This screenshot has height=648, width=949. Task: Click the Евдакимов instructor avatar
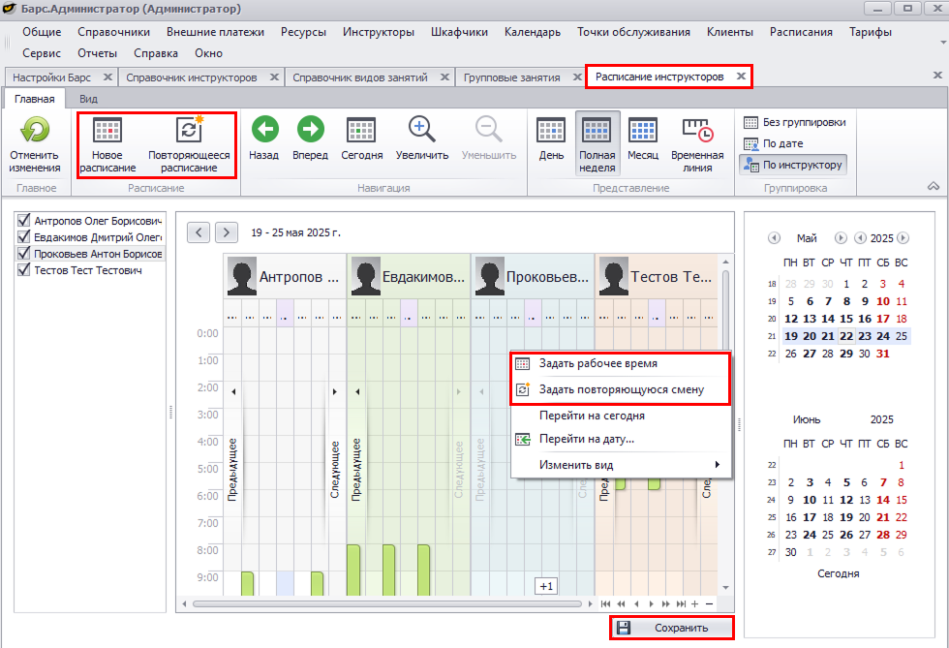pos(366,276)
